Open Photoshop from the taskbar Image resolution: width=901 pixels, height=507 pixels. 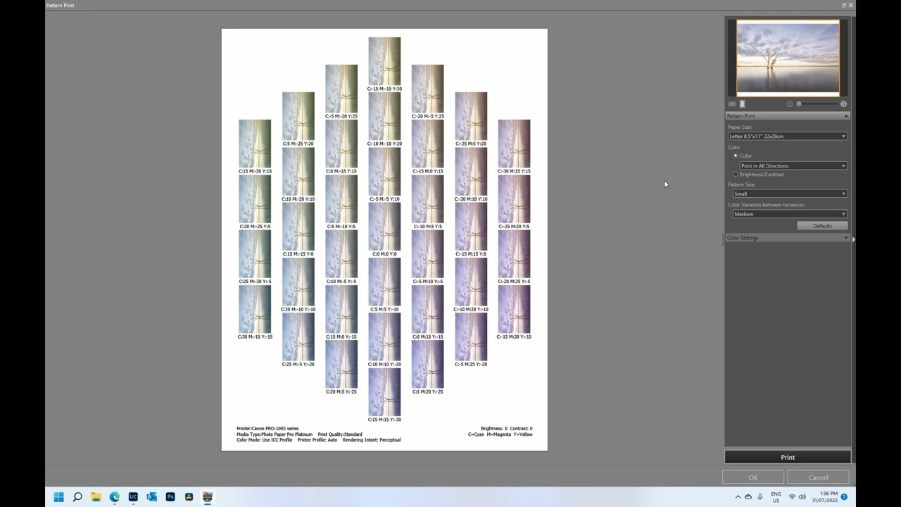pos(170,497)
